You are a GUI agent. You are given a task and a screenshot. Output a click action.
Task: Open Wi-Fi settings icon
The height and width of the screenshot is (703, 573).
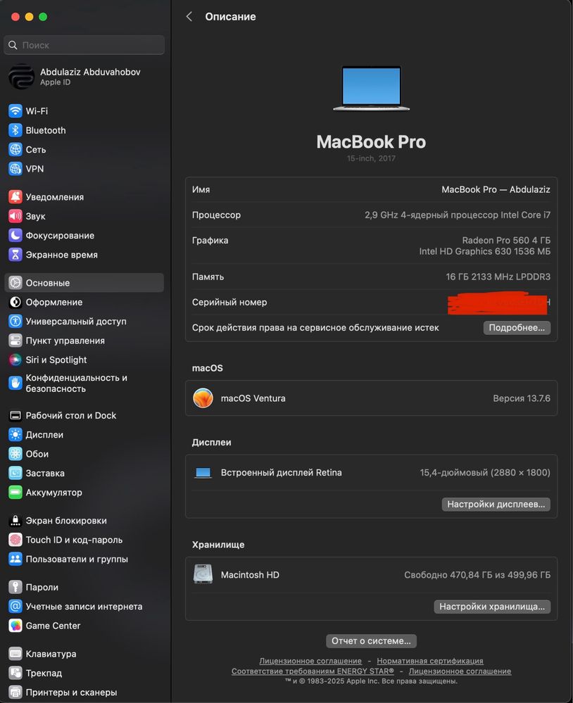point(15,110)
